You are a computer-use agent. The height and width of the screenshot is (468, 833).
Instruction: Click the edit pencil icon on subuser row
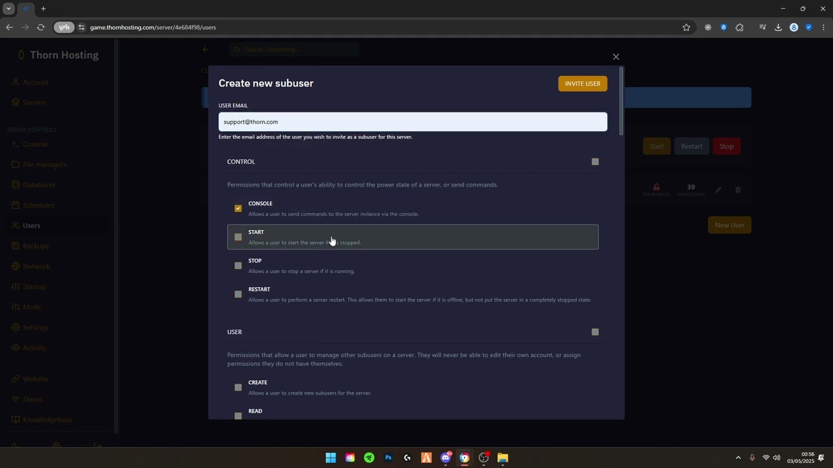coord(718,190)
